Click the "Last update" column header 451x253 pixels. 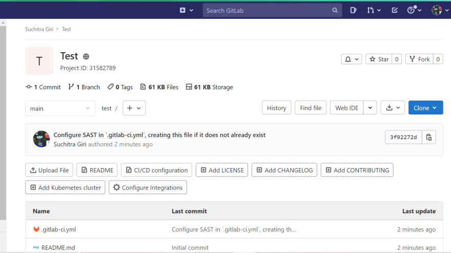(419, 211)
